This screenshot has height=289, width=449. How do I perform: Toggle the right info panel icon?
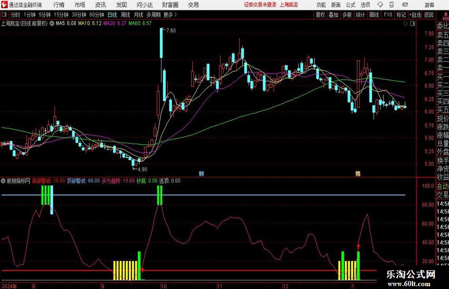tap(412, 24)
